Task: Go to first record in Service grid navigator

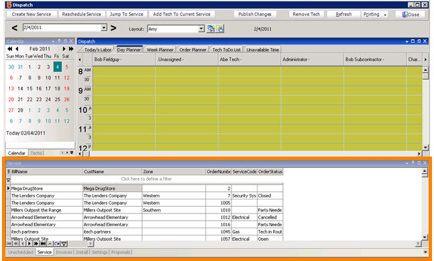Action: pyautogui.click(x=9, y=244)
